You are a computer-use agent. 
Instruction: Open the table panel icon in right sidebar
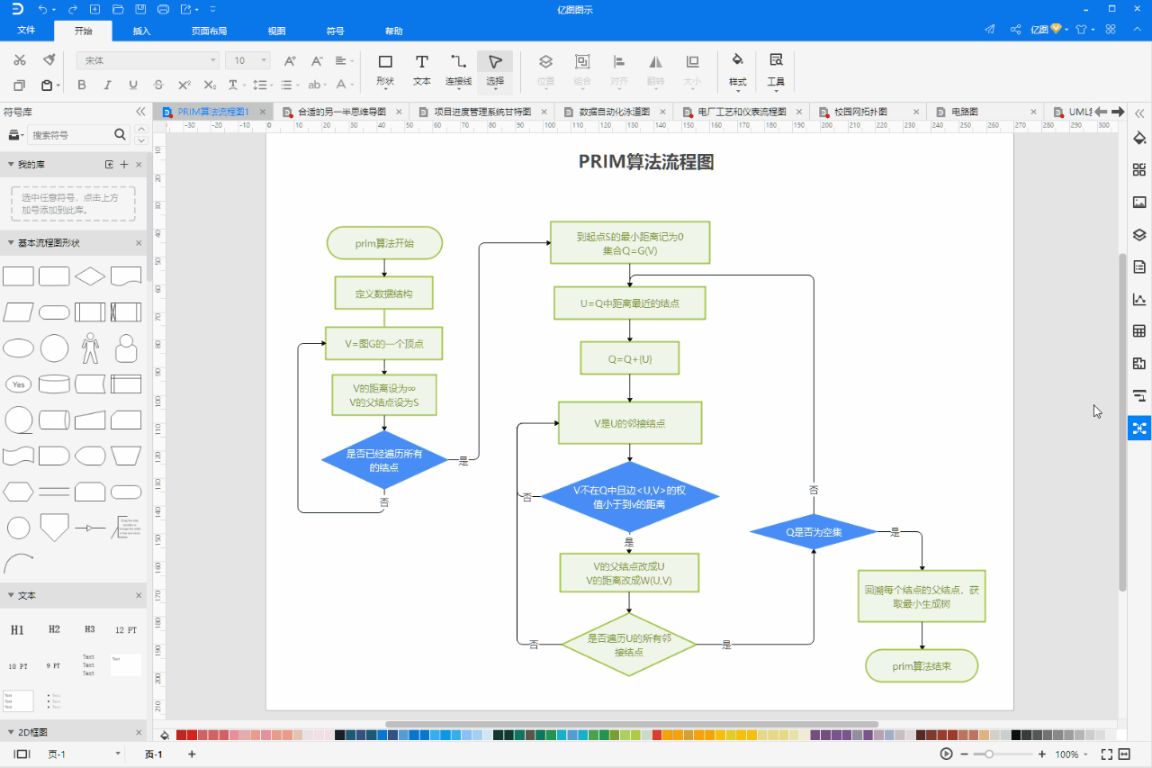(x=1139, y=331)
